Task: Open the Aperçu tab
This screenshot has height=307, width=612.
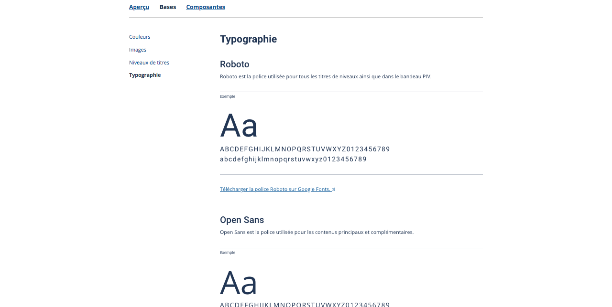Action: (139, 7)
